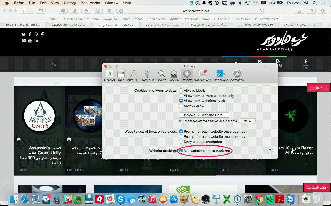The image size is (331, 206).
Task: Open the Passwords preferences pane
Action: coord(147,76)
